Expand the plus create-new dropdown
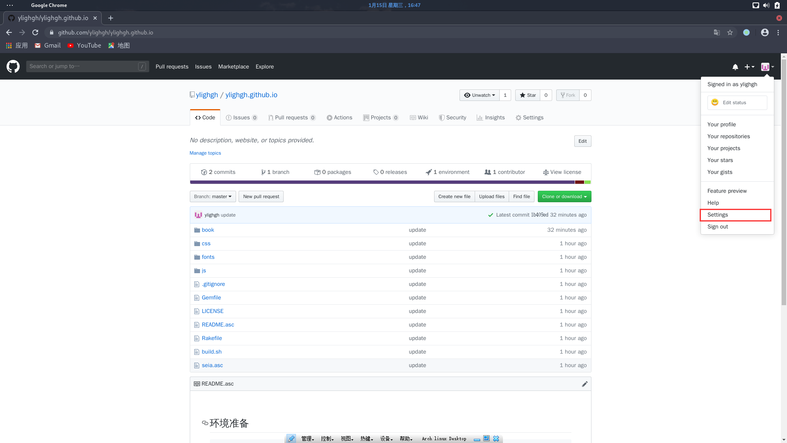The width and height of the screenshot is (787, 443). pyautogui.click(x=749, y=67)
